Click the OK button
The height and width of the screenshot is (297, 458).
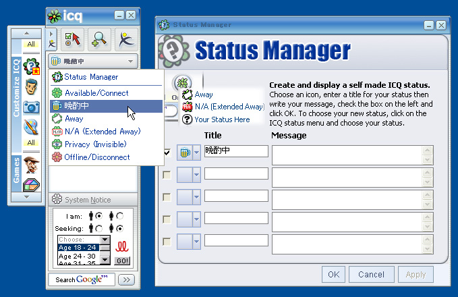334,274
